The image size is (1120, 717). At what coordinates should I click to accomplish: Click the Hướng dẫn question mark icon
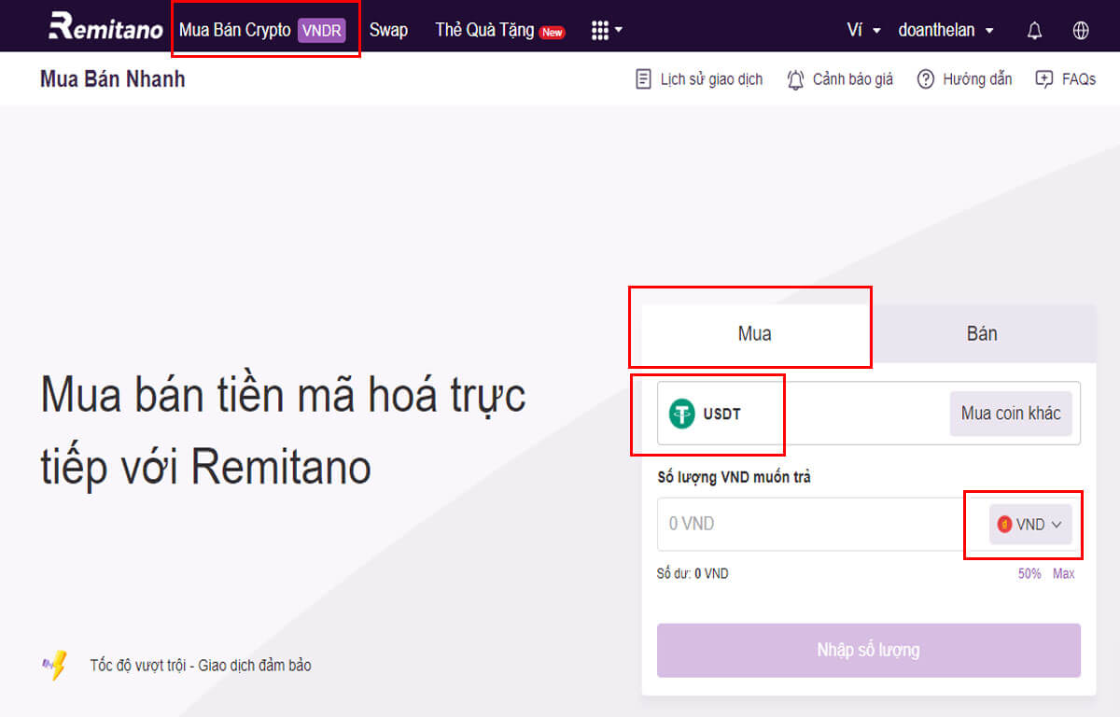925,79
